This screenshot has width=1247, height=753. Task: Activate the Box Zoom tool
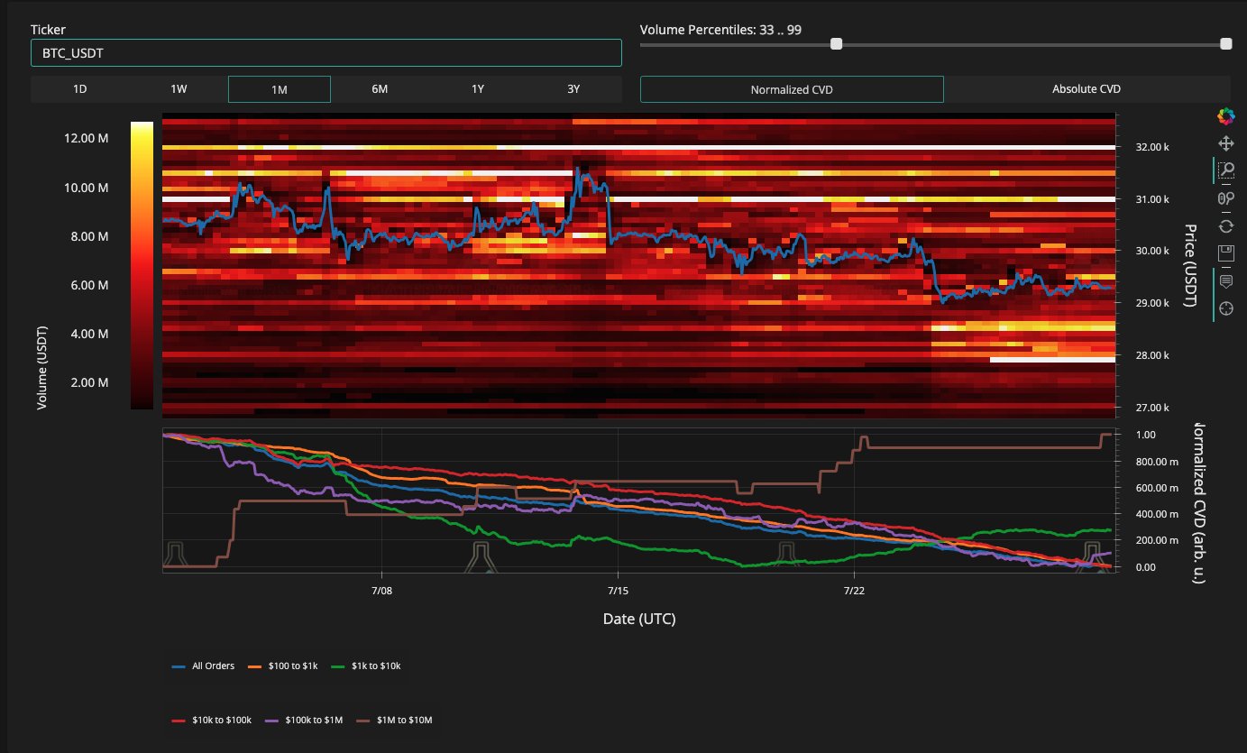coord(1225,170)
